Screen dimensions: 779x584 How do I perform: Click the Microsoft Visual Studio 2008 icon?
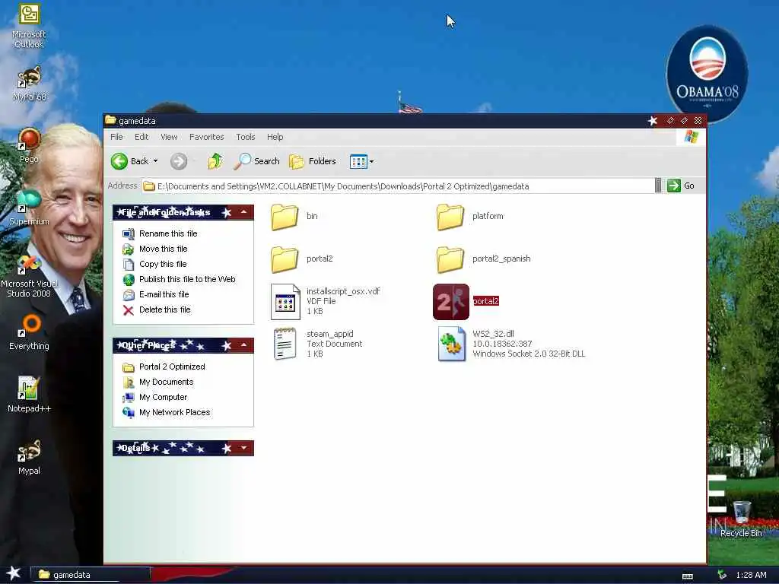click(29, 264)
